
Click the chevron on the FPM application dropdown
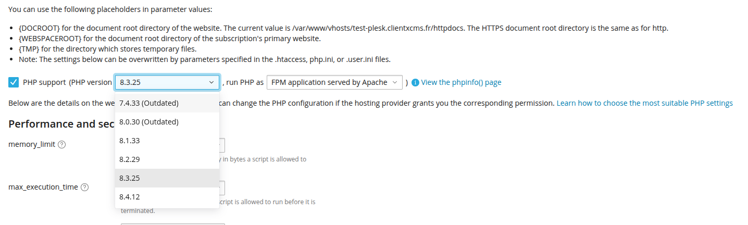(395, 82)
